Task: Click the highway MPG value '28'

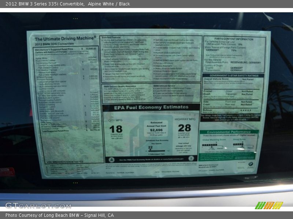Action: tap(185, 128)
